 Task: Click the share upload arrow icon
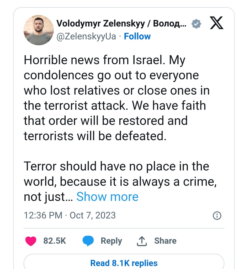click(x=141, y=241)
